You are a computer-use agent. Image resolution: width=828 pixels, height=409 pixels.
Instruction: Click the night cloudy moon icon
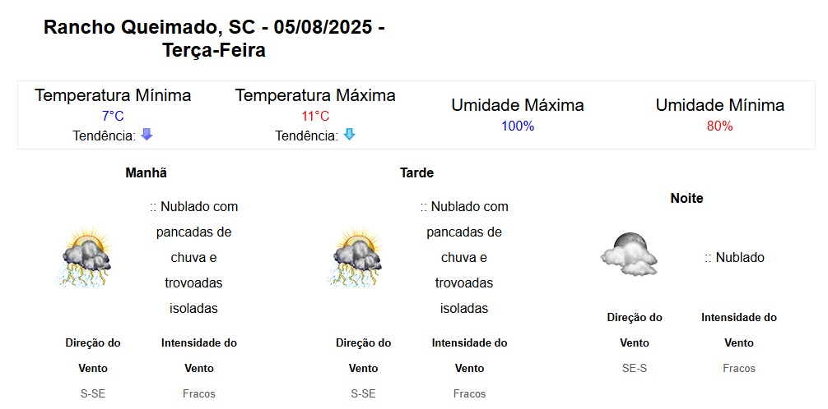click(630, 254)
